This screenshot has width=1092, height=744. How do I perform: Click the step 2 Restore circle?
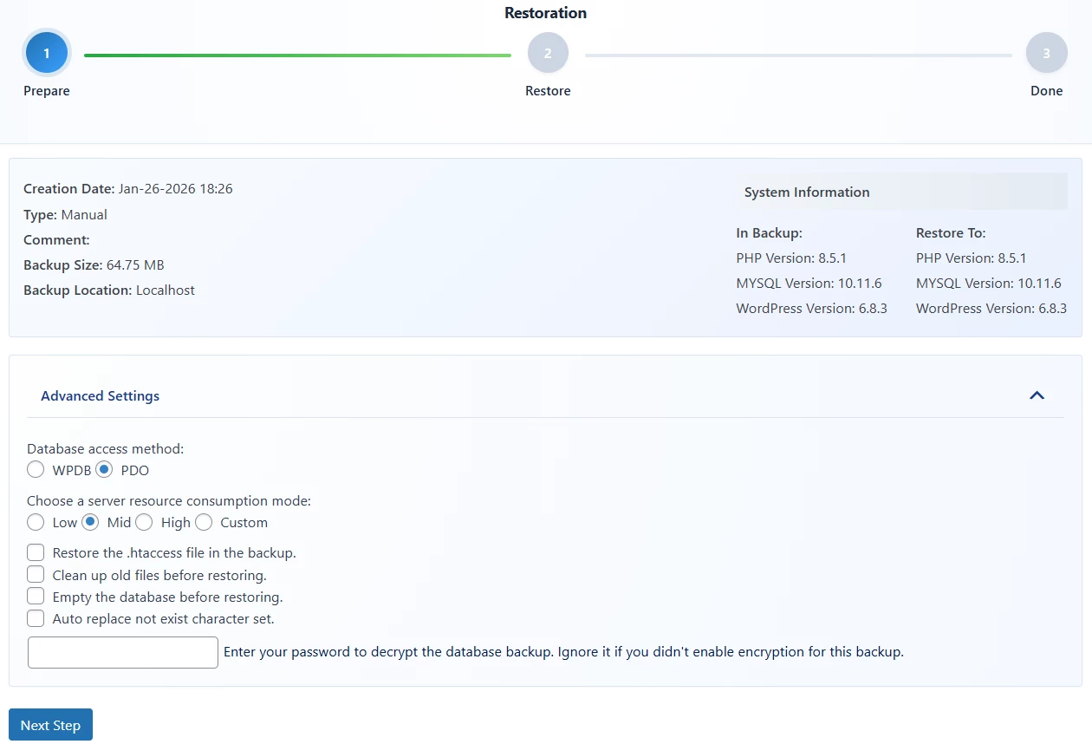click(x=548, y=54)
